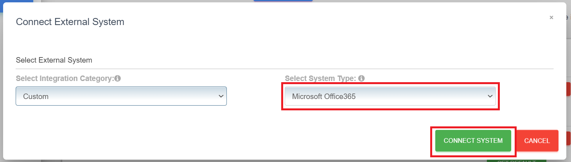Click the Select Integration Category label
Viewport: 571px width, 162px height.
click(65, 78)
